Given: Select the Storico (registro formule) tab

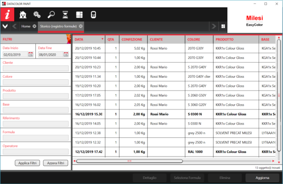Looking at the screenshot, I should pos(58,26).
